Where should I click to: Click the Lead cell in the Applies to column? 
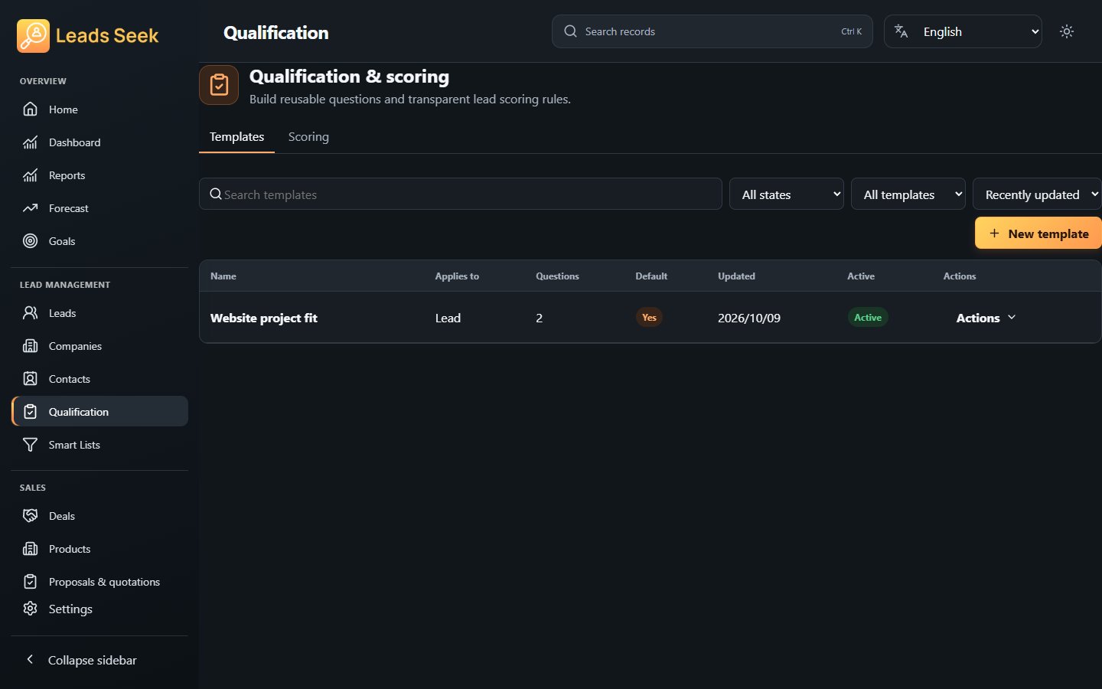[448, 318]
